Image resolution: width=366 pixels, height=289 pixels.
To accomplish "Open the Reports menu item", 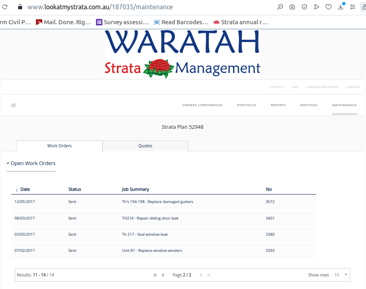I will (x=278, y=105).
